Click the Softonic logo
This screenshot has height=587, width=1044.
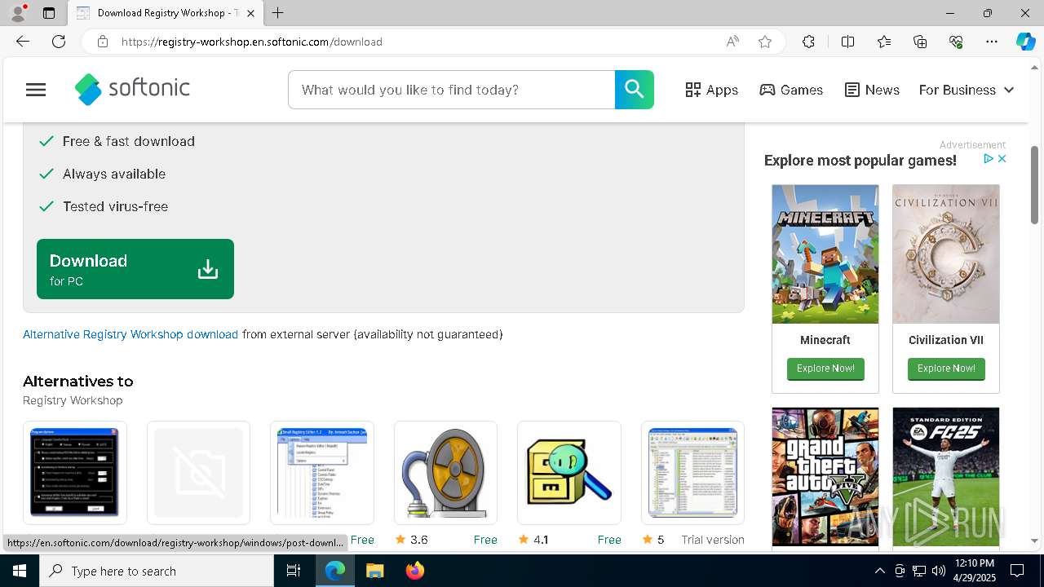pos(132,90)
